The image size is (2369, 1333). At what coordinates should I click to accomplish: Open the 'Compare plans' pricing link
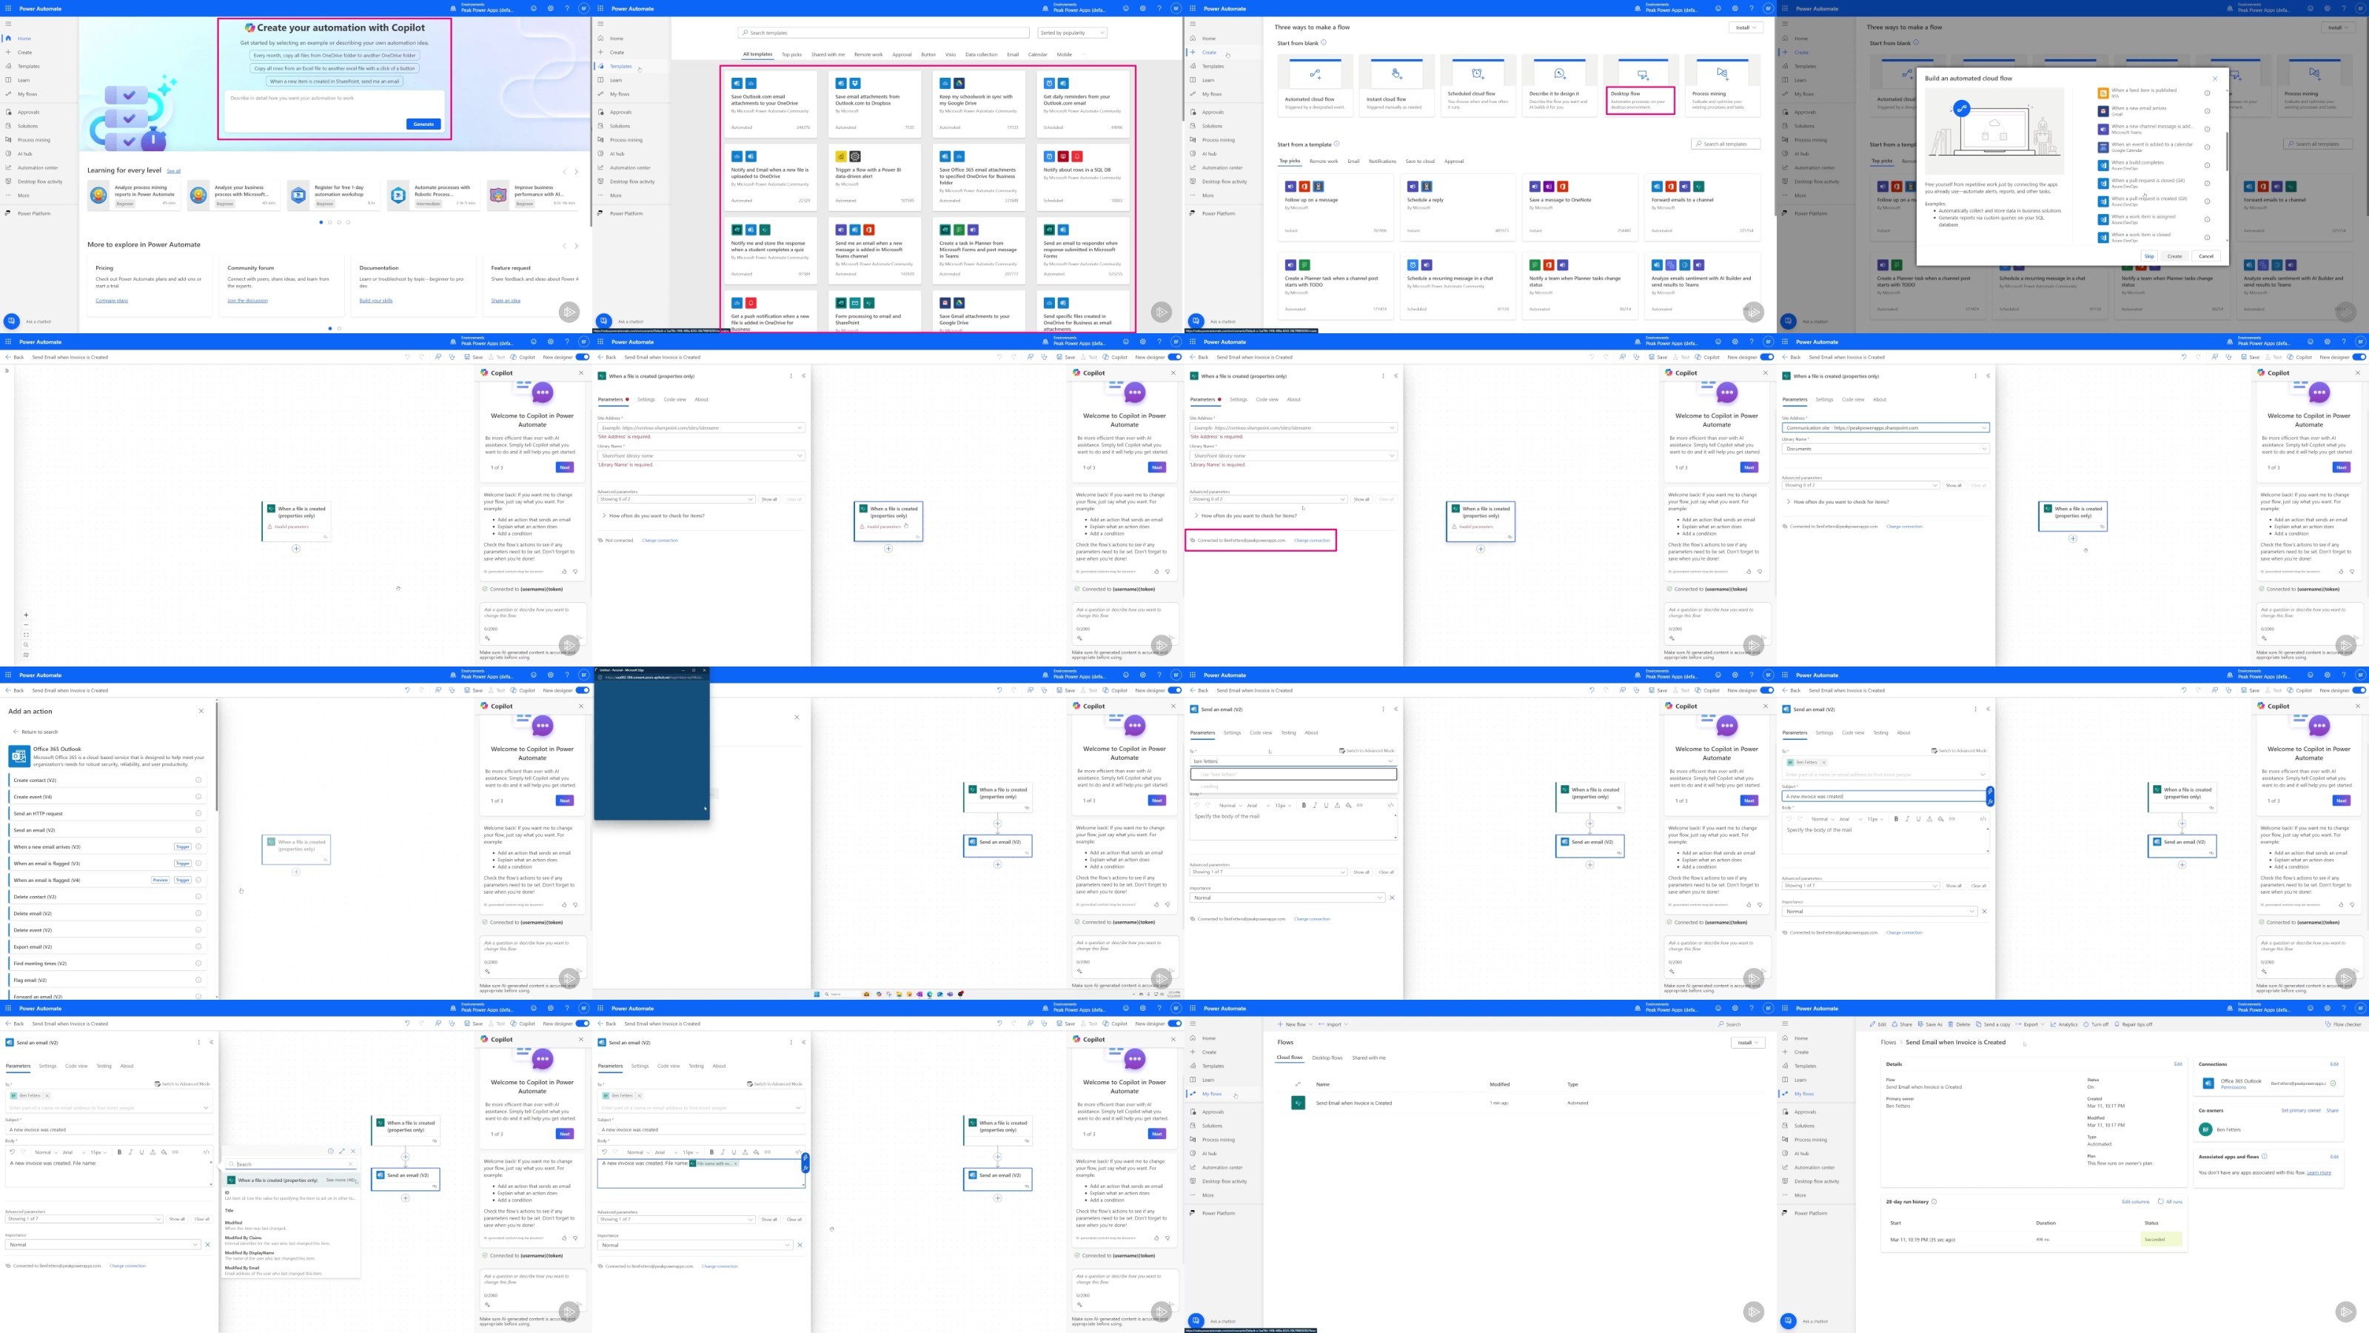pyautogui.click(x=113, y=301)
